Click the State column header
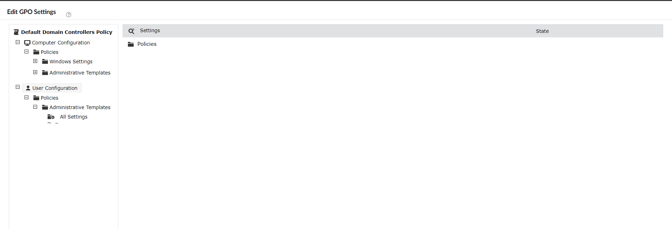 click(542, 31)
